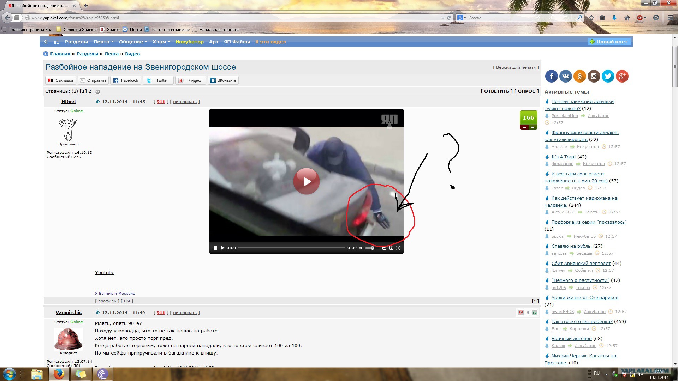Open Instagram social icon in sidebar
Screen dimensions: 678x381
tap(594, 76)
